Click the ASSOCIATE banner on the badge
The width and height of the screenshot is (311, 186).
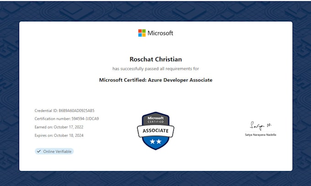(x=155, y=131)
